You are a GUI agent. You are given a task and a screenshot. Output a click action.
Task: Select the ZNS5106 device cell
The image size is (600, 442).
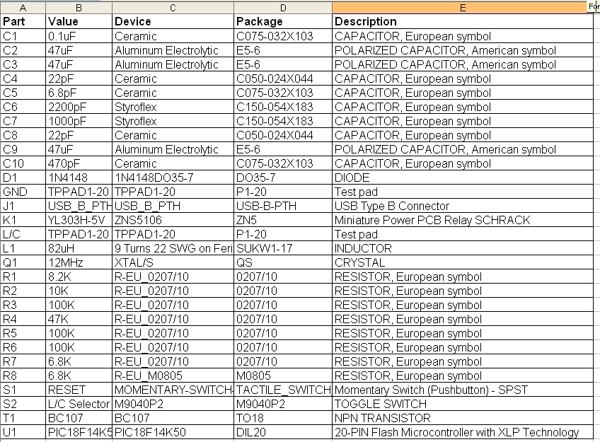(173, 220)
